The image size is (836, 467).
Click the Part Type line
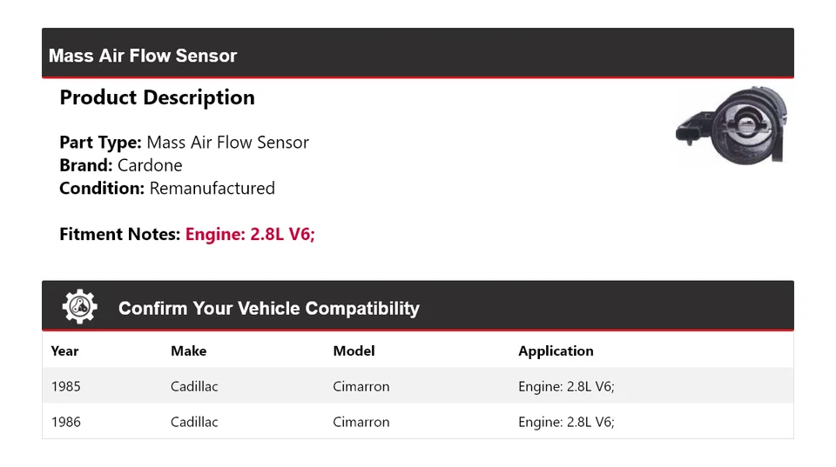(184, 143)
